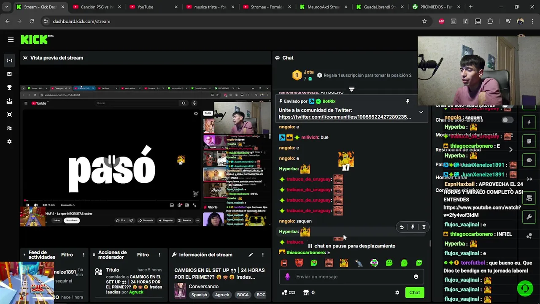Viewport: 540px width, 304px height.
Task: Click the stream preview video
Action: (146, 155)
